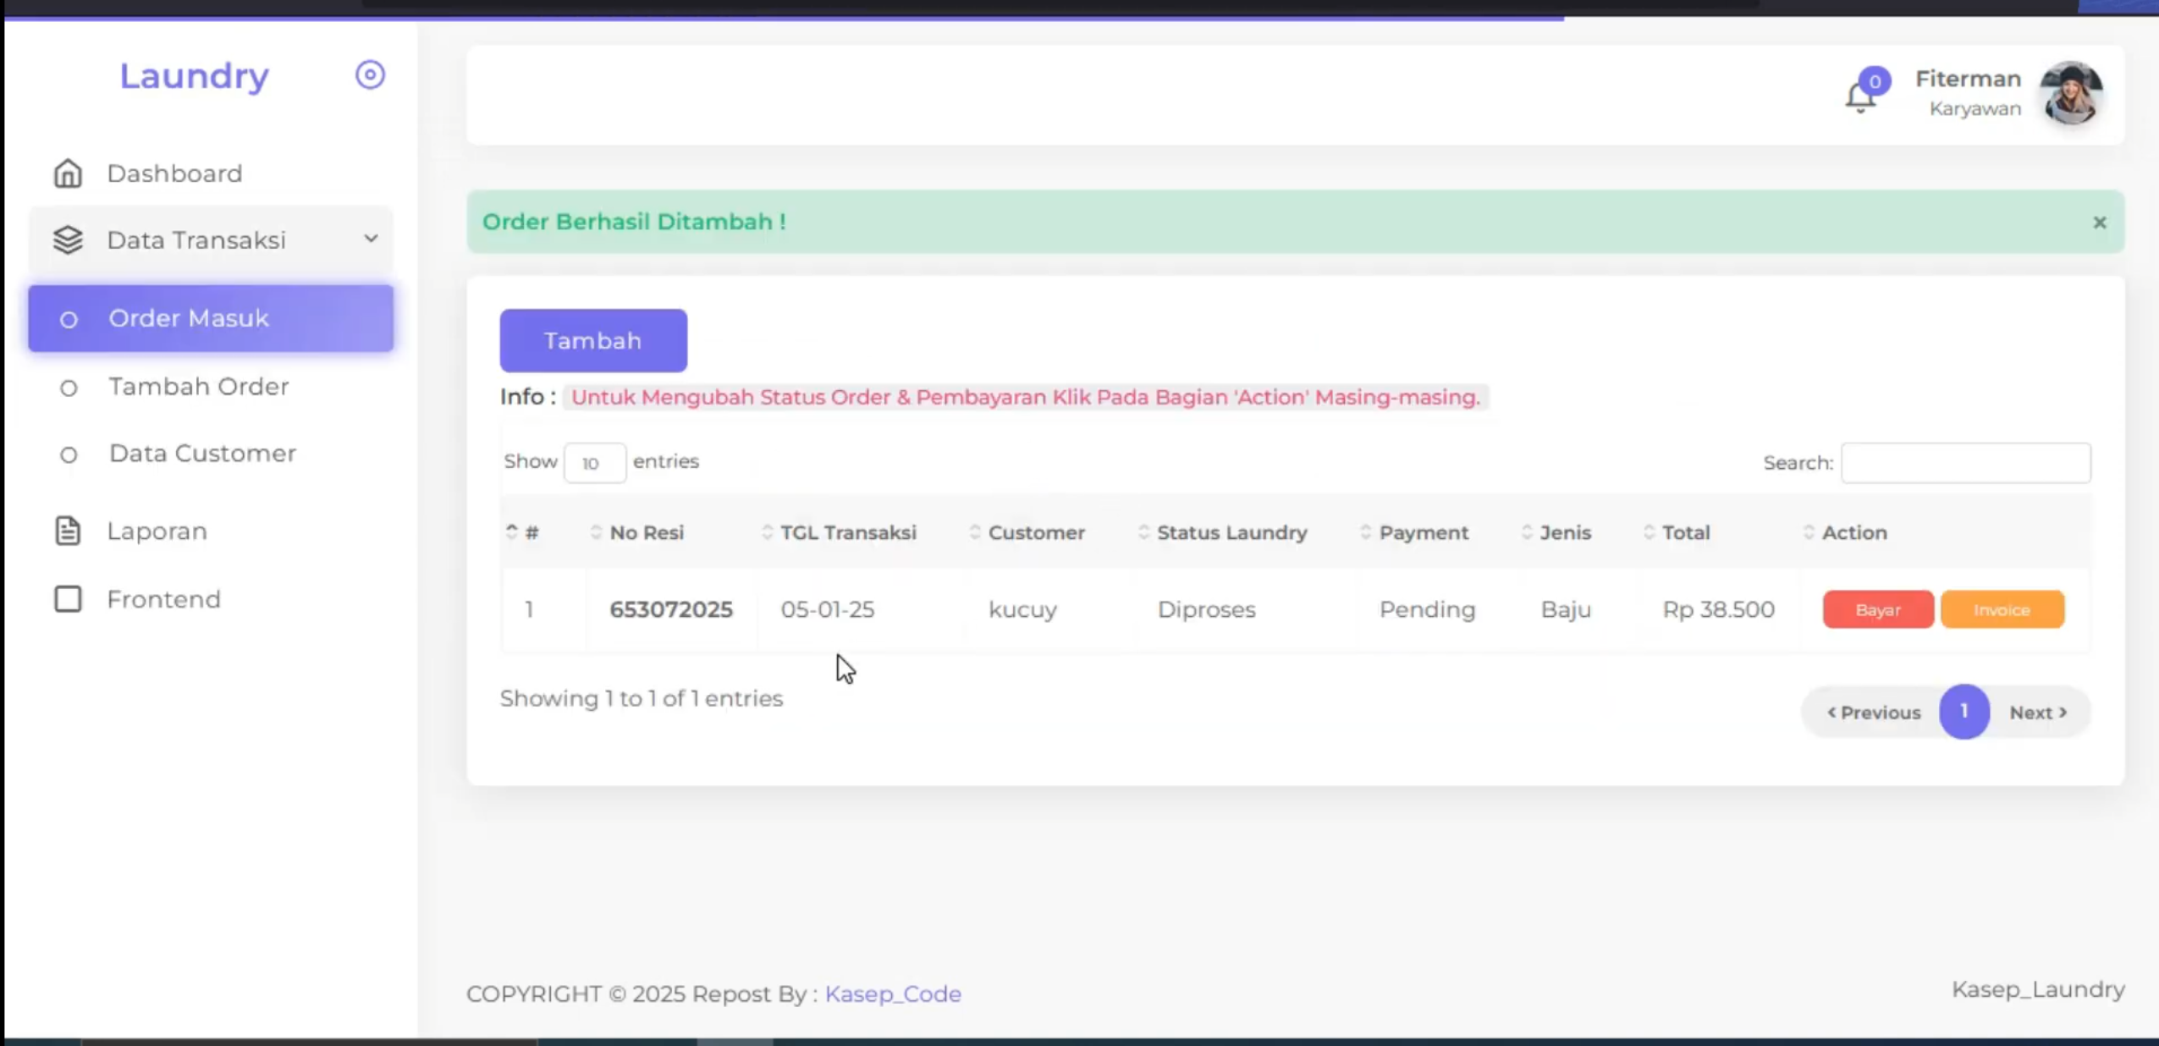Open the Show entries count selector
Viewport: 2159px width, 1046px height.
pyautogui.click(x=595, y=463)
